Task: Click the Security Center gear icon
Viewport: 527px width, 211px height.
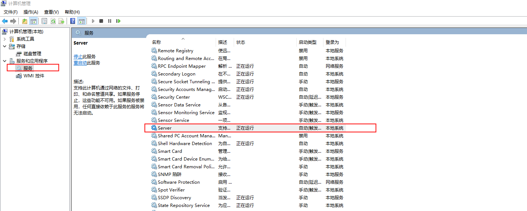Action: tap(154, 97)
